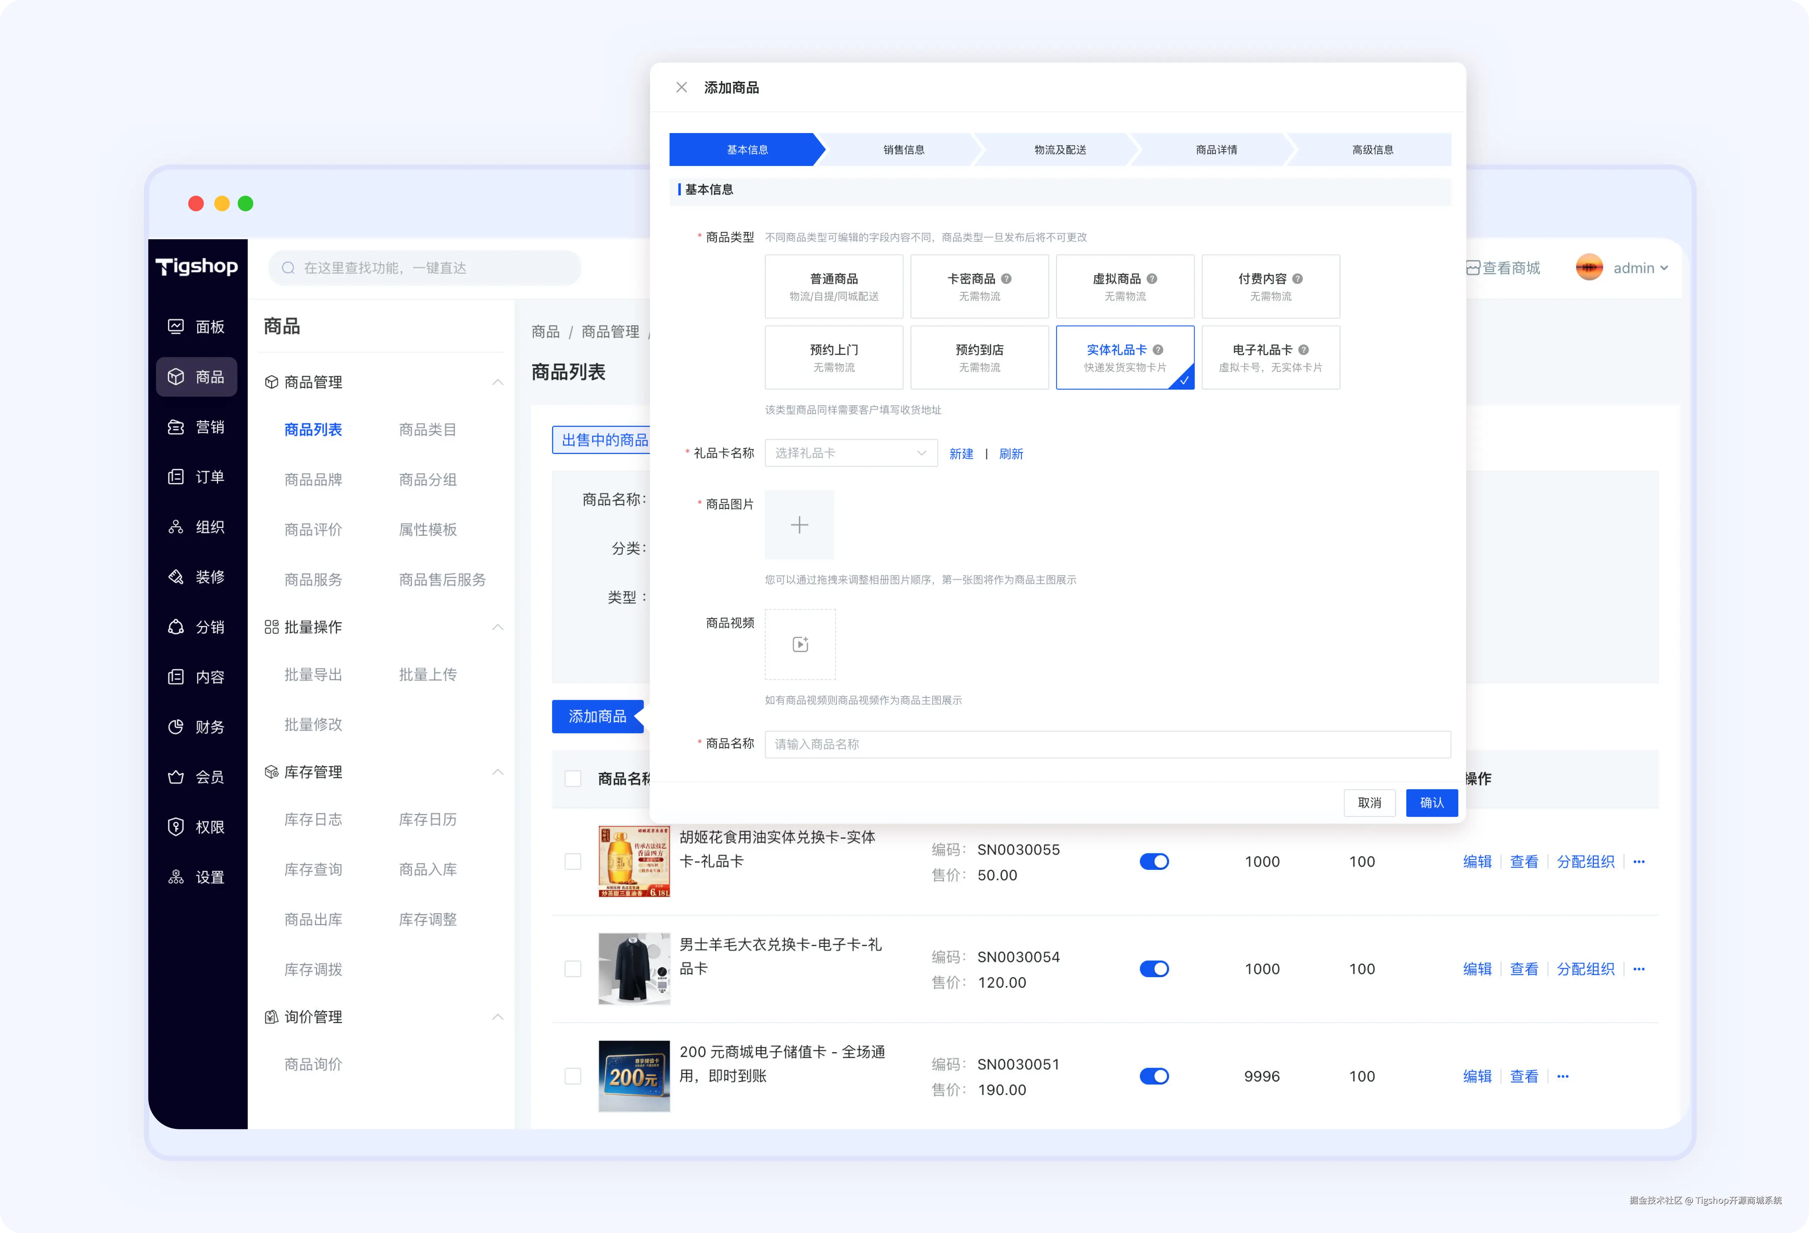Click the help icon beside 卡密商品
The height and width of the screenshot is (1233, 1809).
coord(1006,279)
